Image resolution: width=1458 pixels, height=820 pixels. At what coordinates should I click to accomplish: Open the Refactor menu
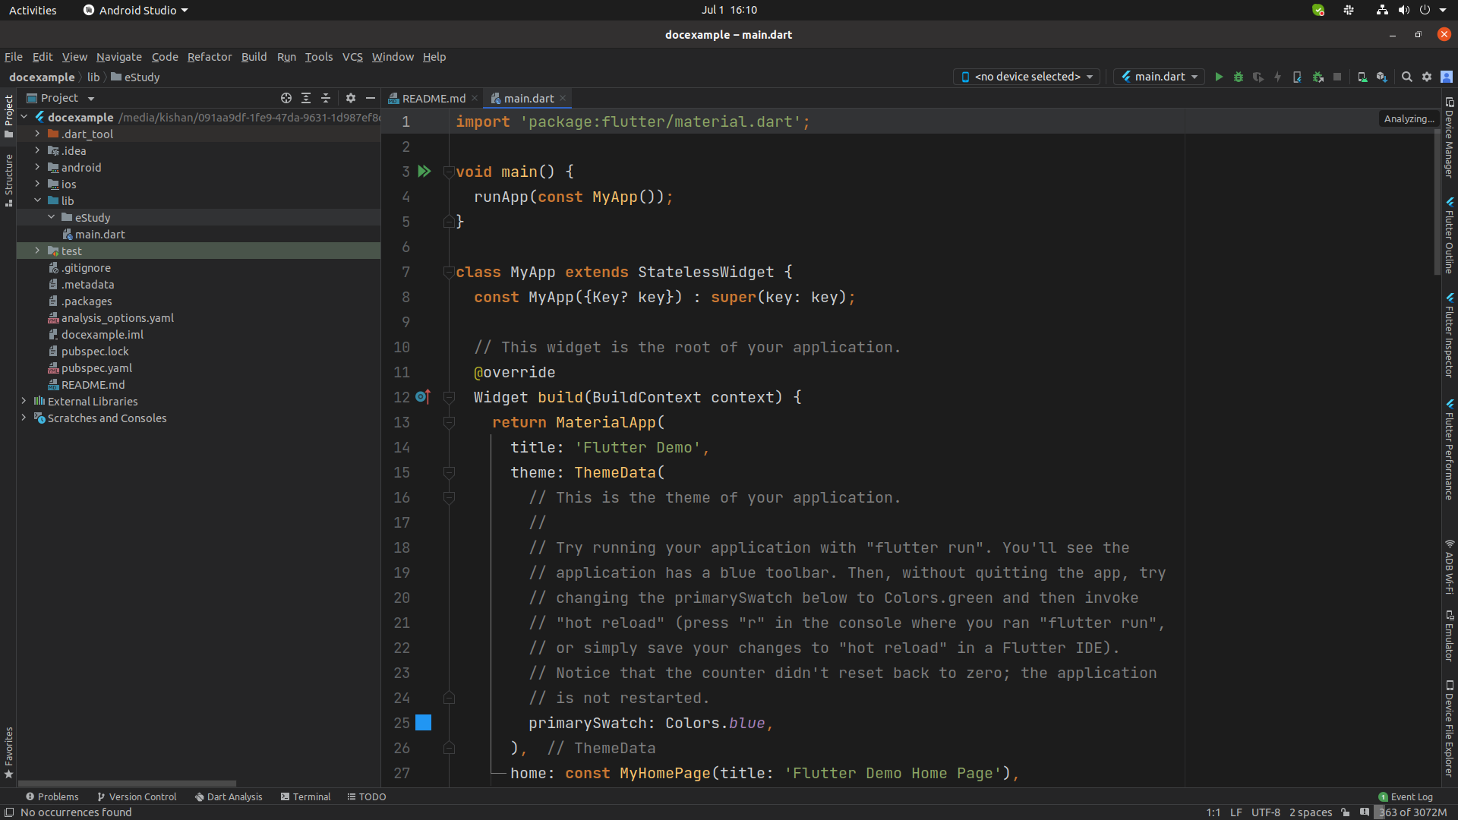click(210, 57)
